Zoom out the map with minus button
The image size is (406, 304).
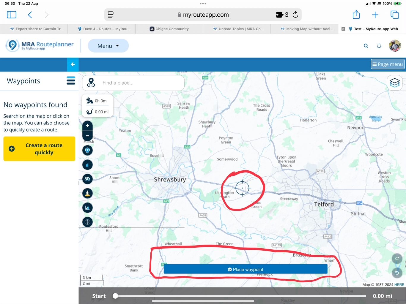87,136
